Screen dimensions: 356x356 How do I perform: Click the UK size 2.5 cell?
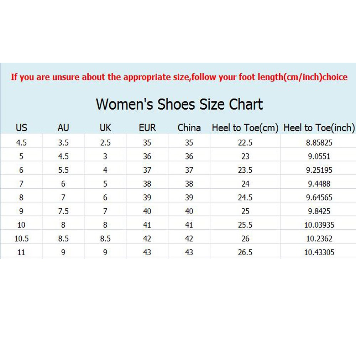pyautogui.click(x=105, y=143)
